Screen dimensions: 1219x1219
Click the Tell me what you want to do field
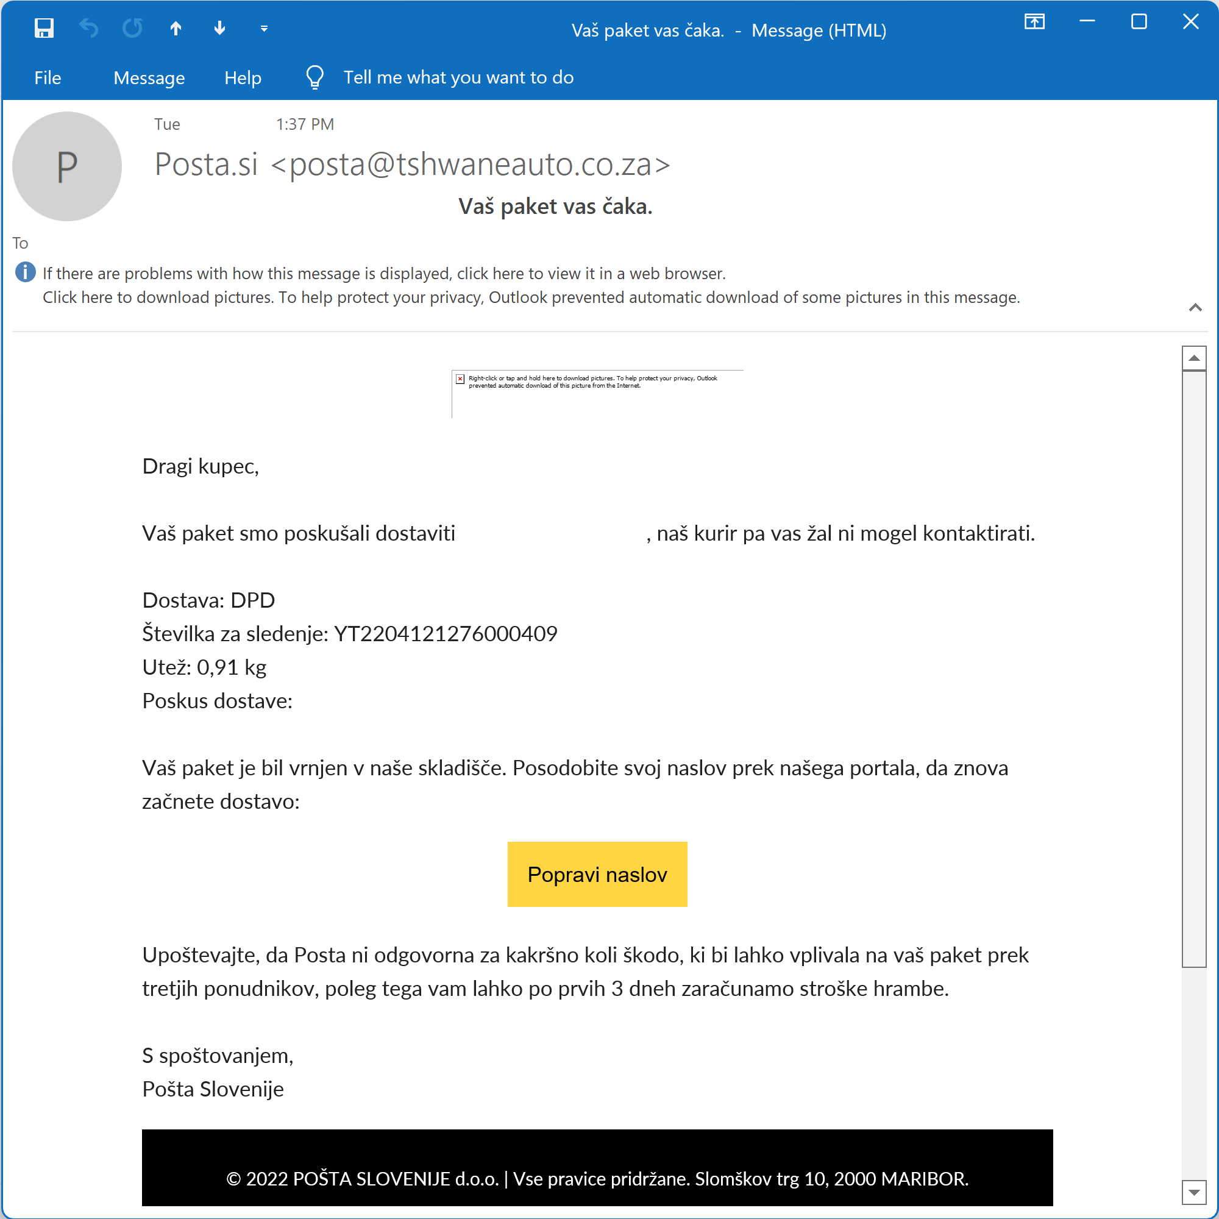[x=459, y=77]
